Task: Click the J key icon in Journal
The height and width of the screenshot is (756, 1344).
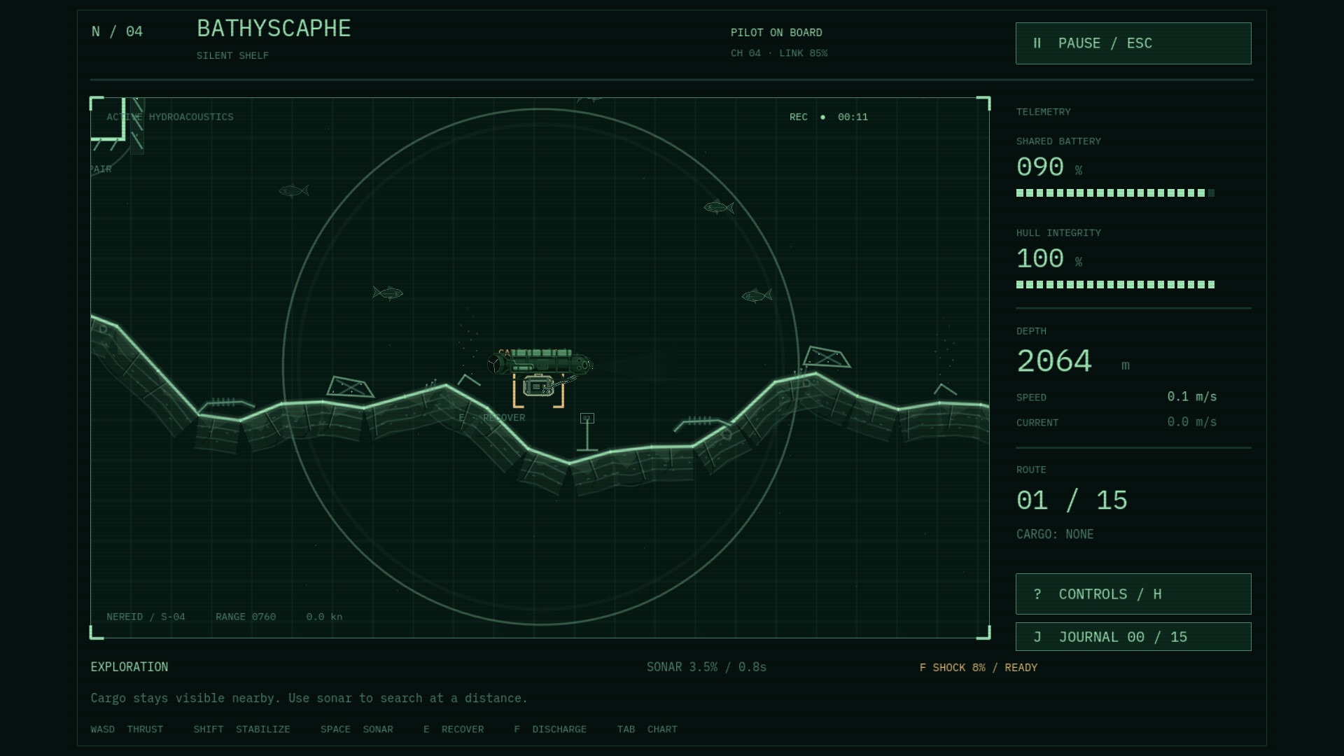Action: point(1037,637)
